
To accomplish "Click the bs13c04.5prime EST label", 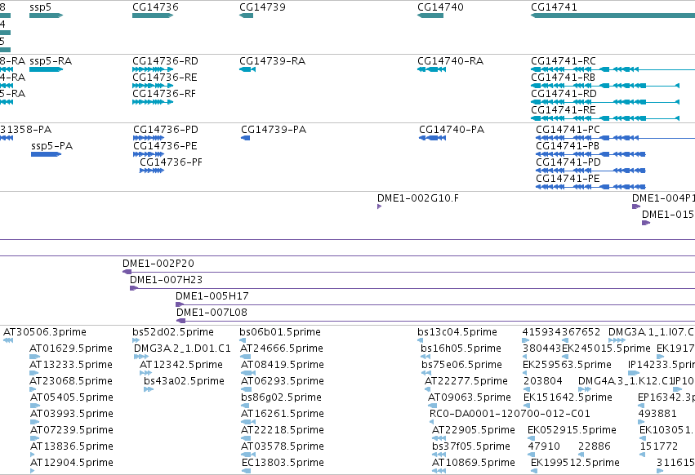I will point(457,332).
